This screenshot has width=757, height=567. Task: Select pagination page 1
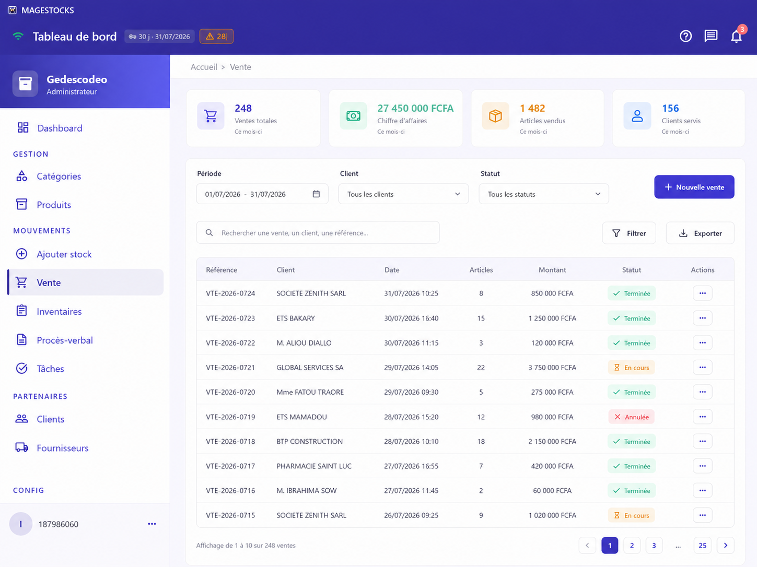[x=610, y=545]
